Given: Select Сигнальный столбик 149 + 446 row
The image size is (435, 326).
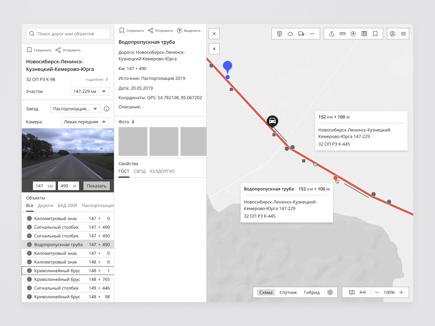Looking at the screenshot, I should (68, 288).
